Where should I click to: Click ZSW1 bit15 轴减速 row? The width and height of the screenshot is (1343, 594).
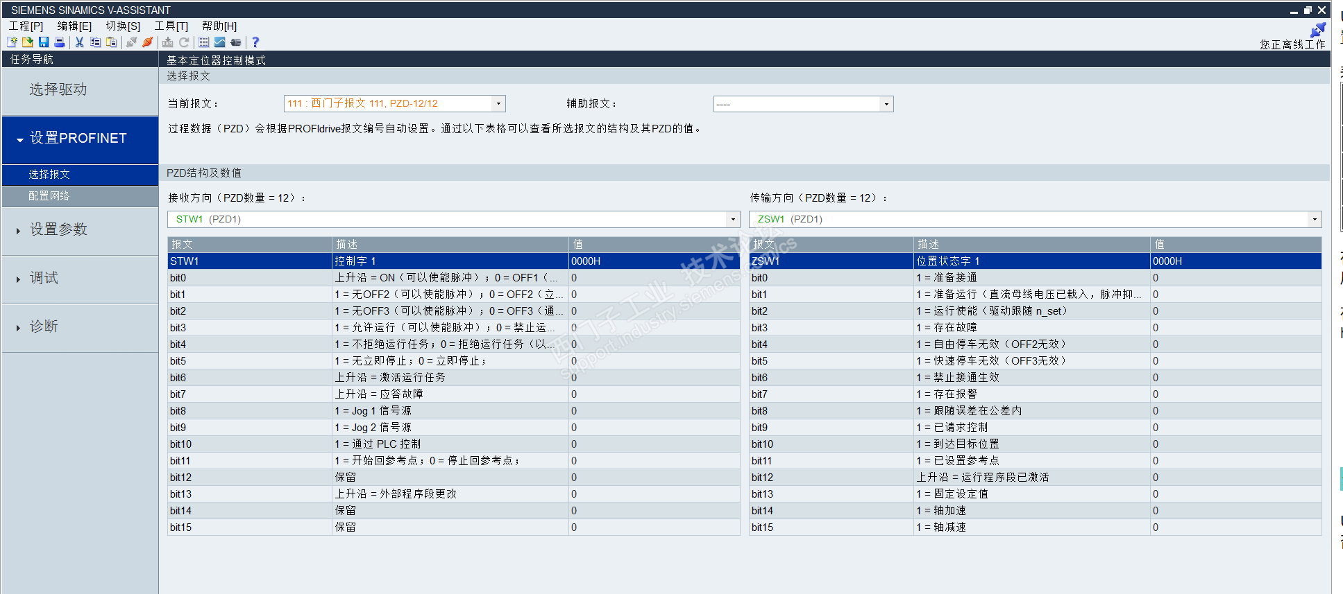pyautogui.click(x=1035, y=527)
